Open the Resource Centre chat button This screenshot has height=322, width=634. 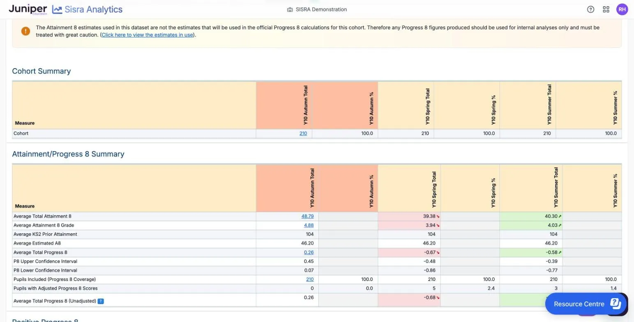click(x=585, y=304)
